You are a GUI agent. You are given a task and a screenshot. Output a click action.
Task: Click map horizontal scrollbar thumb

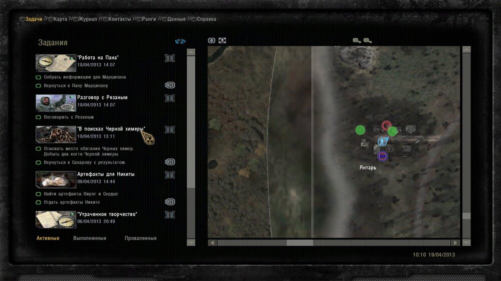point(300,242)
